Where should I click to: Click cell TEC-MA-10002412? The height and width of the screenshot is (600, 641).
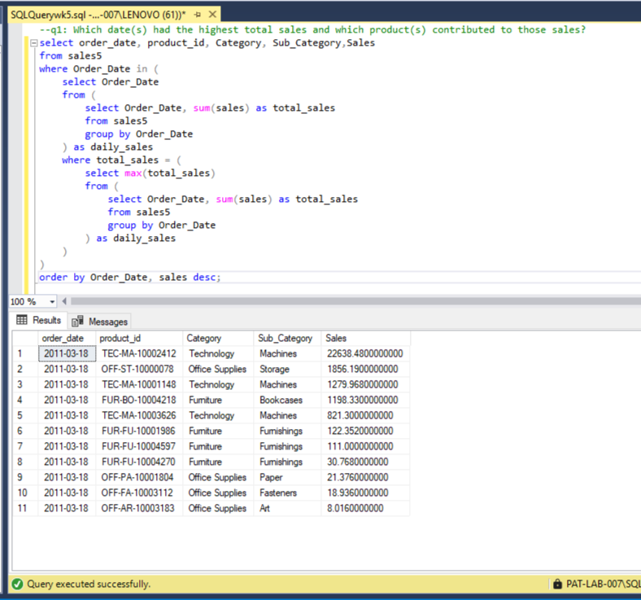(139, 353)
